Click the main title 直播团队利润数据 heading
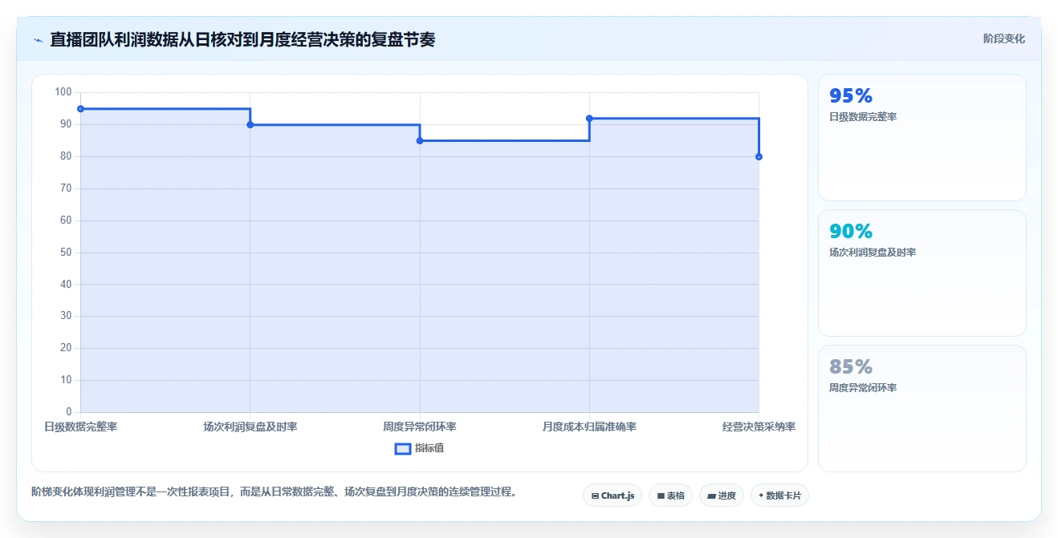The image size is (1058, 538). coord(242,39)
